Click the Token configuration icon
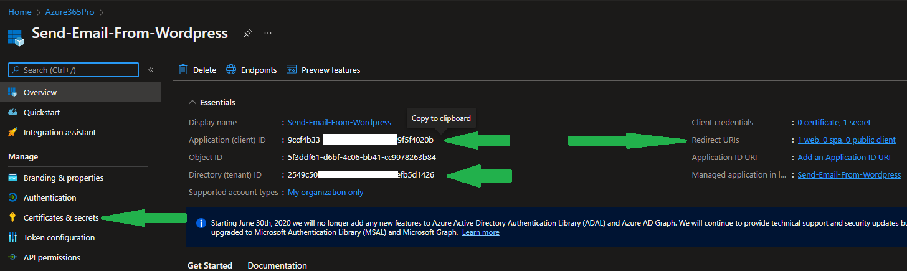907x271 pixels. pos(12,237)
